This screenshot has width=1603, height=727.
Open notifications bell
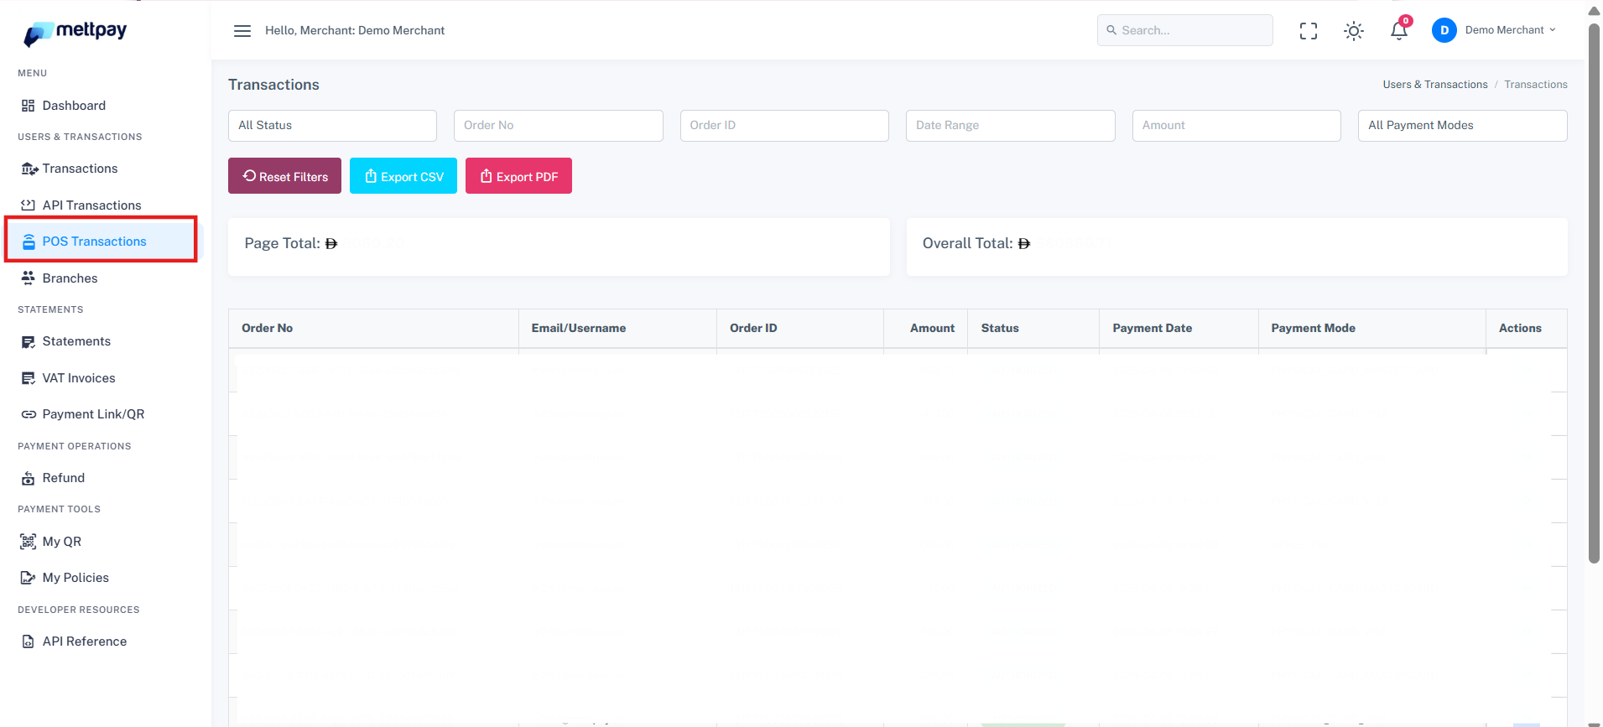pos(1399,30)
